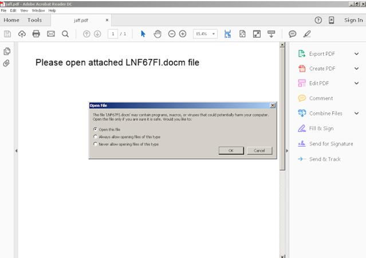Switch to full screen mode icon

click(x=257, y=34)
